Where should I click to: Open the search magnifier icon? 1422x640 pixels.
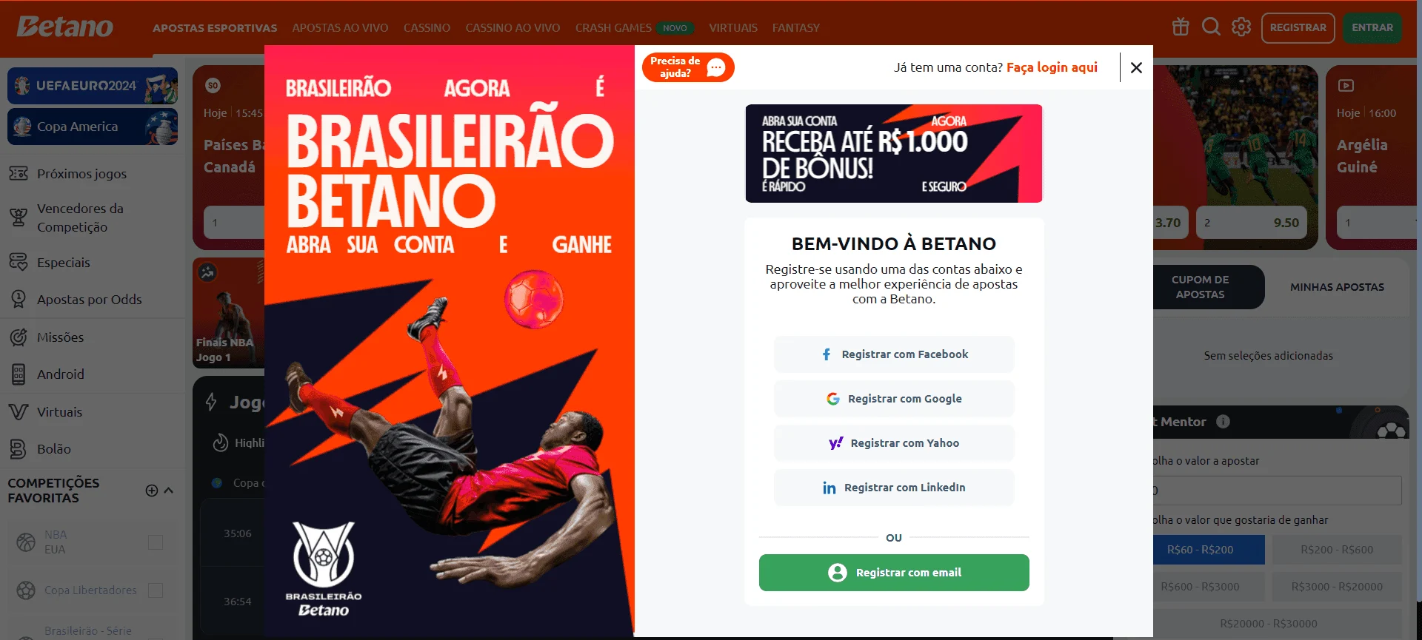click(1211, 27)
